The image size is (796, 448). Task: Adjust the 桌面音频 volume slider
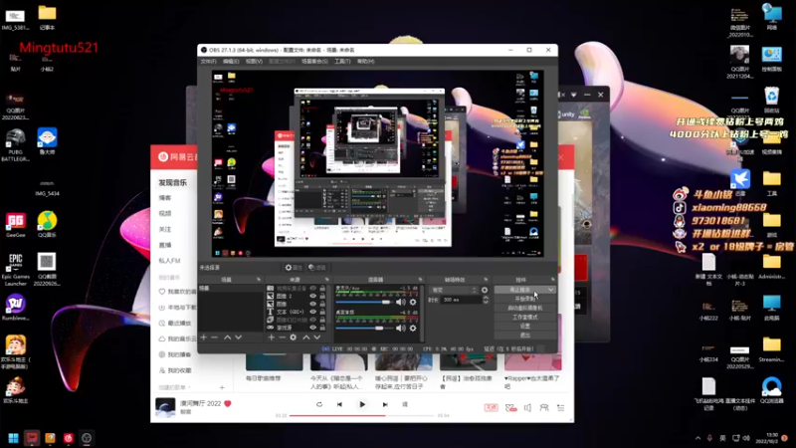pos(363,329)
